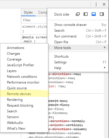The width and height of the screenshot is (109, 138).
Task: Dock DevTools to the left side
Action: pyautogui.click(x=86, y=14)
